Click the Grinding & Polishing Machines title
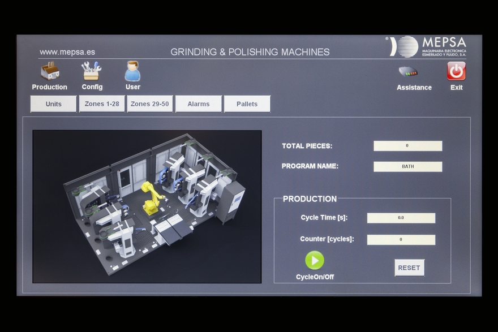The height and width of the screenshot is (332, 498). click(250, 52)
